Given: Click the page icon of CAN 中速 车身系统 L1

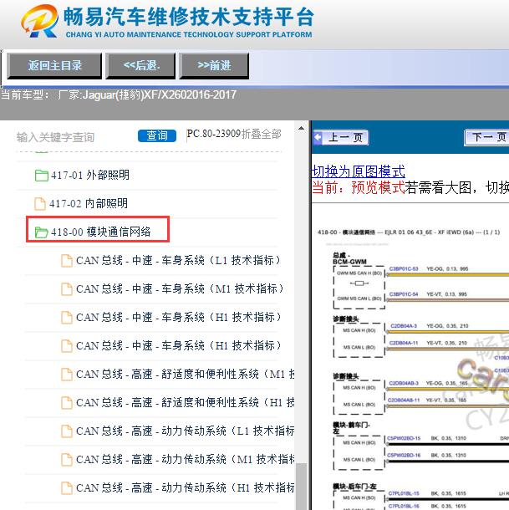Looking at the screenshot, I should (x=67, y=261).
